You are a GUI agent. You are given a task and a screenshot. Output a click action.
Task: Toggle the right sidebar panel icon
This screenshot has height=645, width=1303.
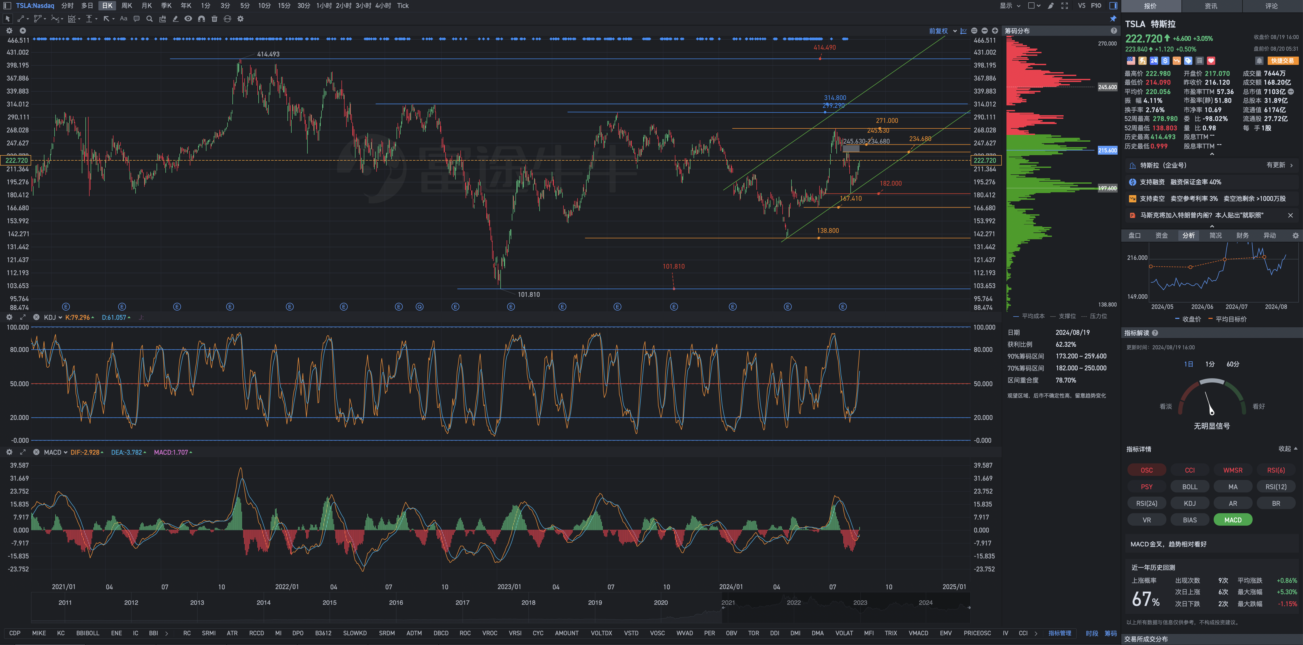click(x=1113, y=5)
